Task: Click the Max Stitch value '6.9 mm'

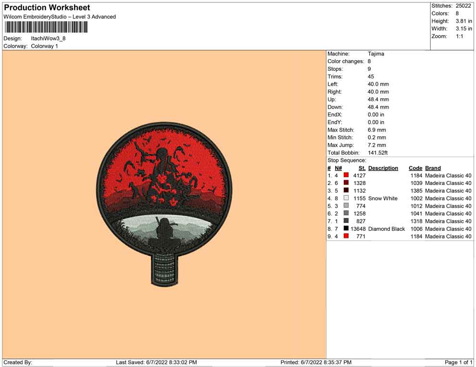Action: [x=377, y=130]
